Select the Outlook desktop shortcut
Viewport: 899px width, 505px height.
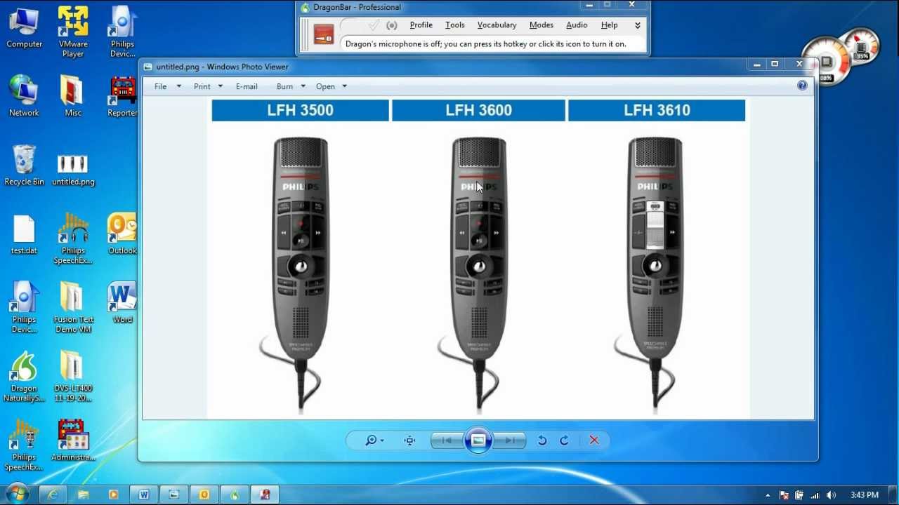coord(122,234)
